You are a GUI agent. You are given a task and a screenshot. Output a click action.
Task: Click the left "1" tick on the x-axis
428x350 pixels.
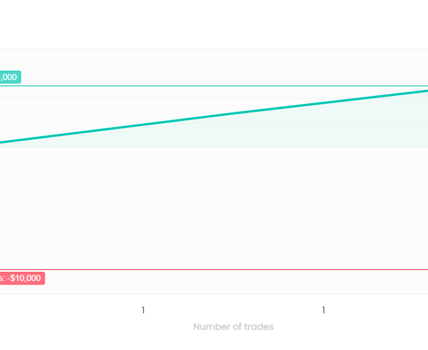(x=143, y=310)
